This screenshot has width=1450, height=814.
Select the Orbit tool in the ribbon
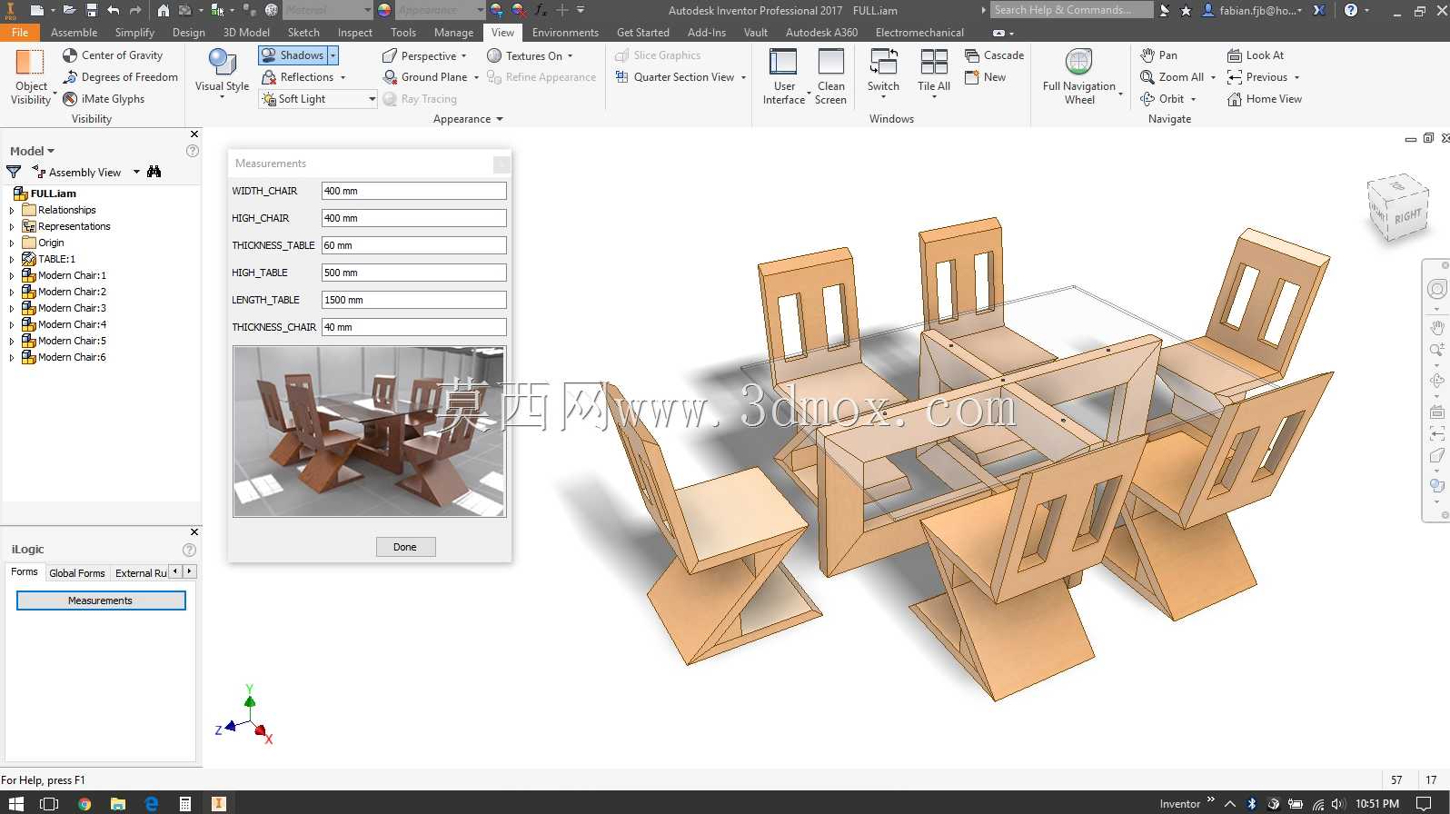1162,99
